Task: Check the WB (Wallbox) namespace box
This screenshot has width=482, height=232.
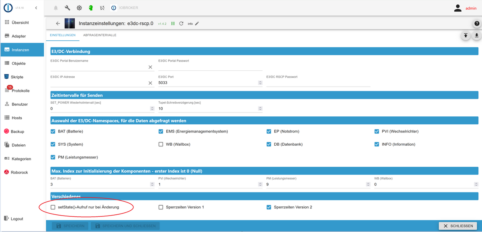Action: pyautogui.click(x=161, y=144)
